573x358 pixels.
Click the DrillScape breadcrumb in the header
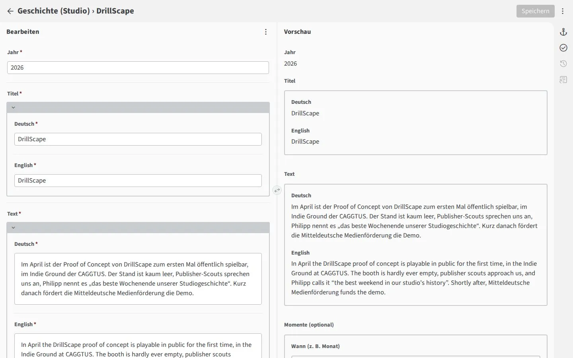(x=115, y=11)
